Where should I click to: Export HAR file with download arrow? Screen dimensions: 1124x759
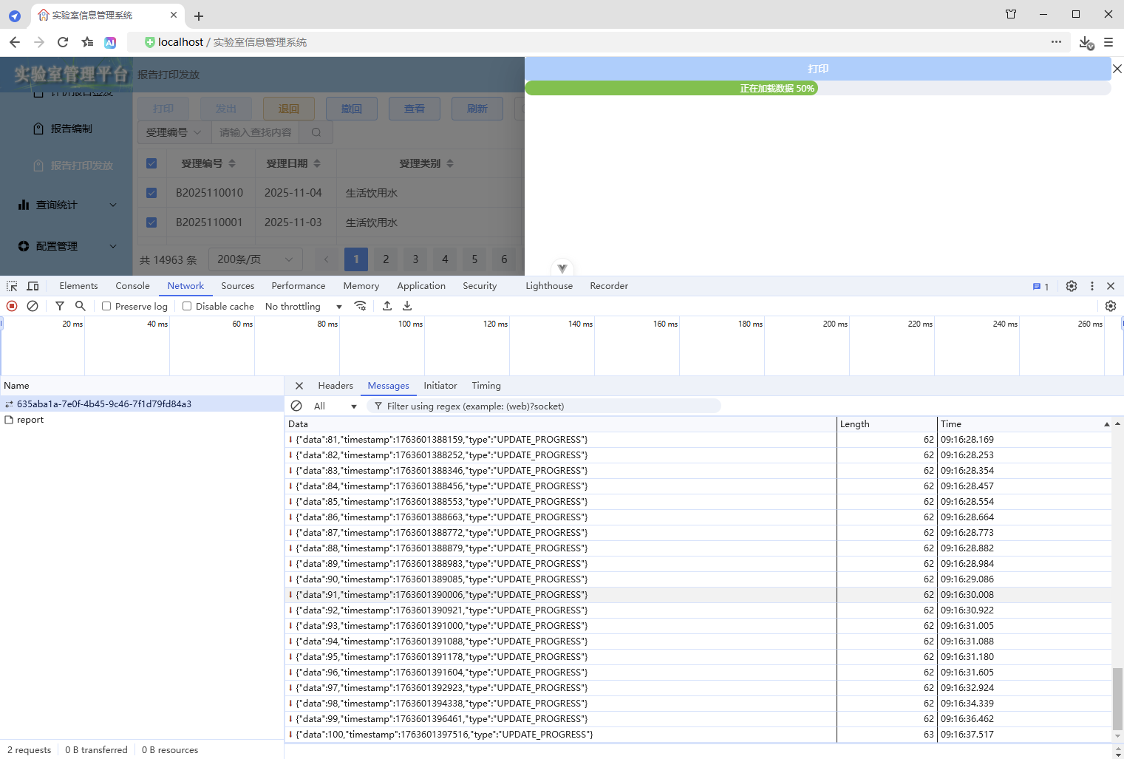tap(407, 306)
